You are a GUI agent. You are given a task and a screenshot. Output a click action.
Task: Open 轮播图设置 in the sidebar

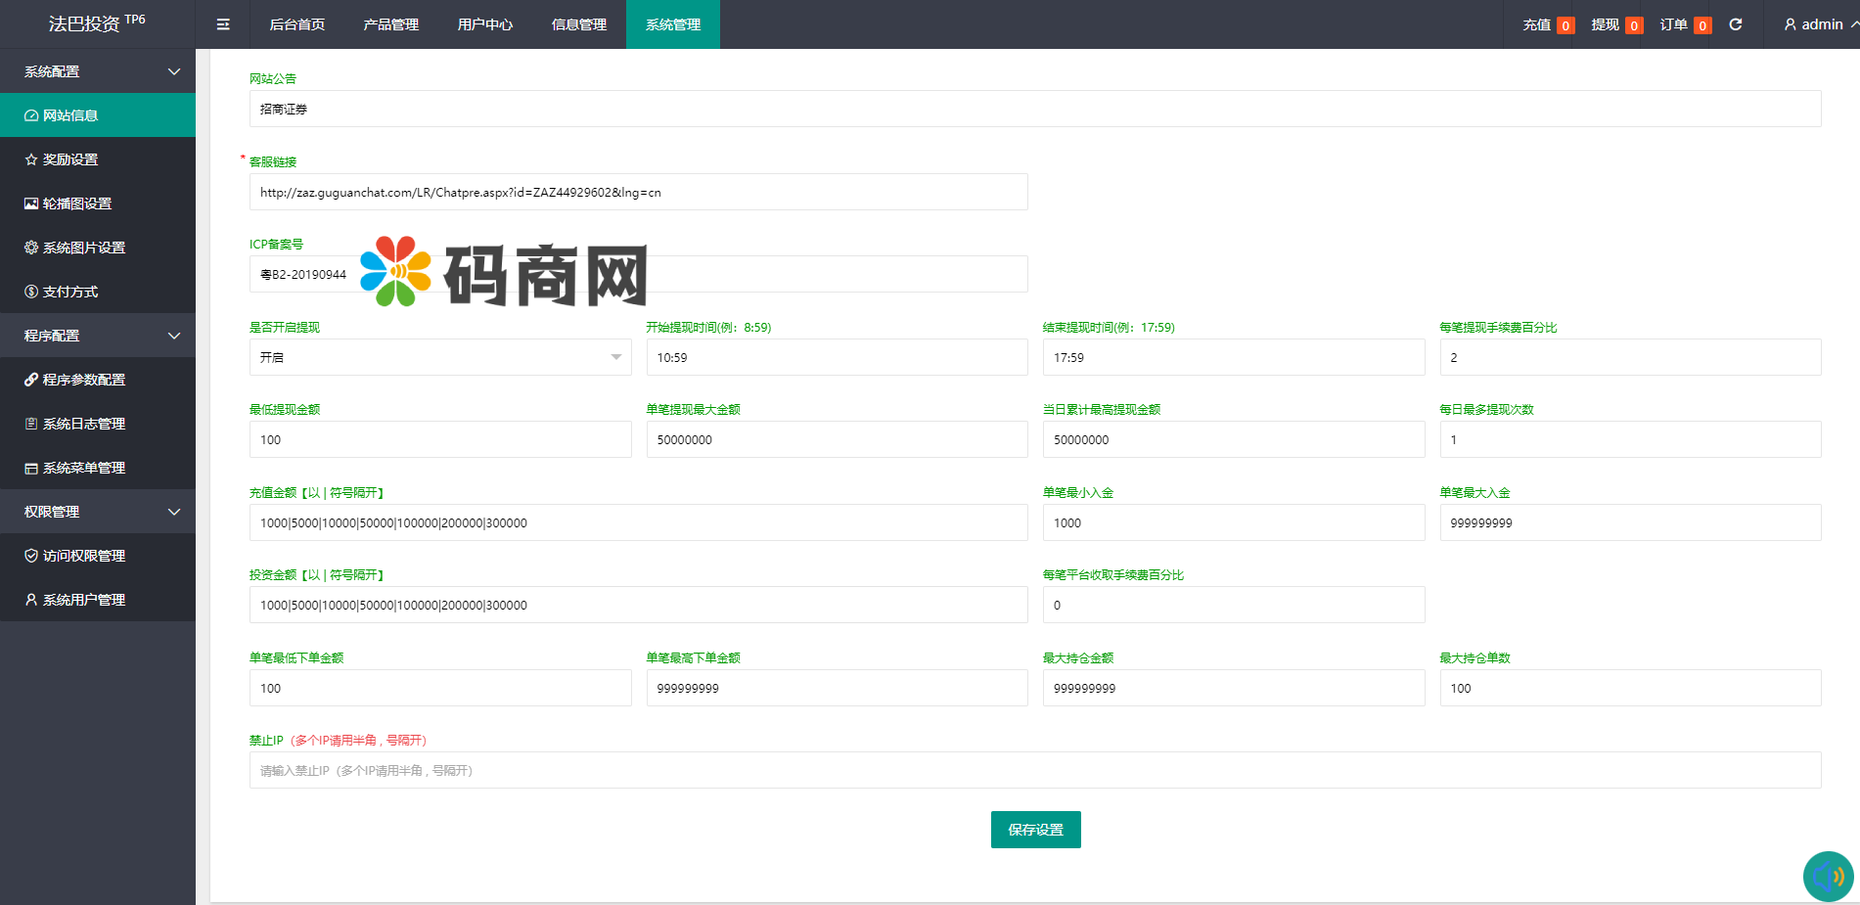[x=77, y=204]
